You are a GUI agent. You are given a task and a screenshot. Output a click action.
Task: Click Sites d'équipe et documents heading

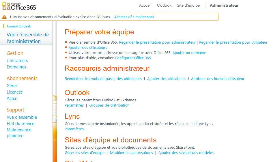point(111,140)
